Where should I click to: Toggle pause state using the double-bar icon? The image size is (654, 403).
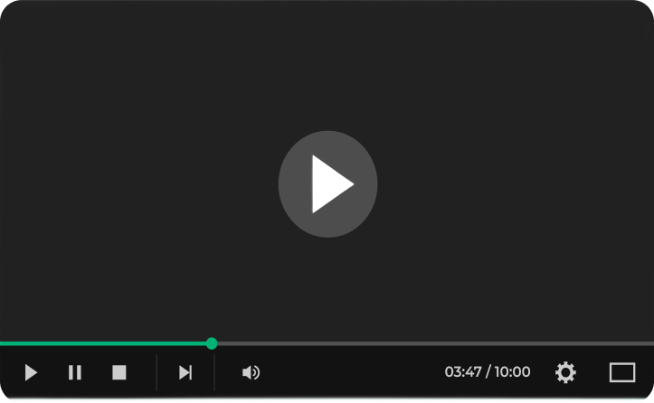pos(75,372)
